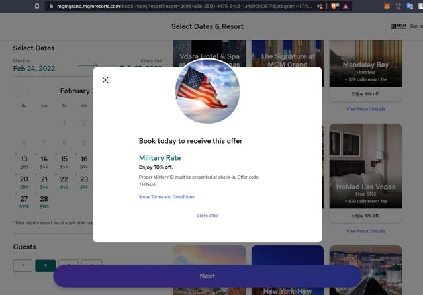Click the padlock site security icon
The width and height of the screenshot is (423, 295).
coord(51,6)
